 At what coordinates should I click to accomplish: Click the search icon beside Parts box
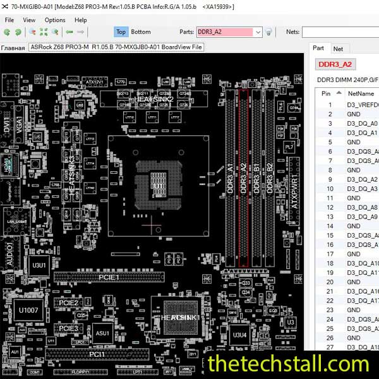point(268,32)
